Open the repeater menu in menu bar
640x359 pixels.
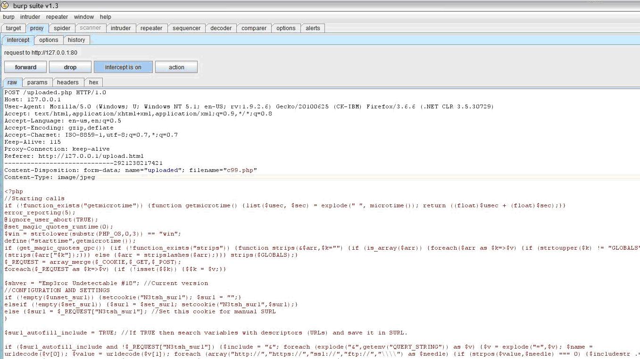tap(57, 17)
